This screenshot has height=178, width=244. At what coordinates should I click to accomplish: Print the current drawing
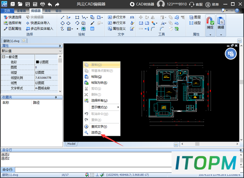[42, 4]
